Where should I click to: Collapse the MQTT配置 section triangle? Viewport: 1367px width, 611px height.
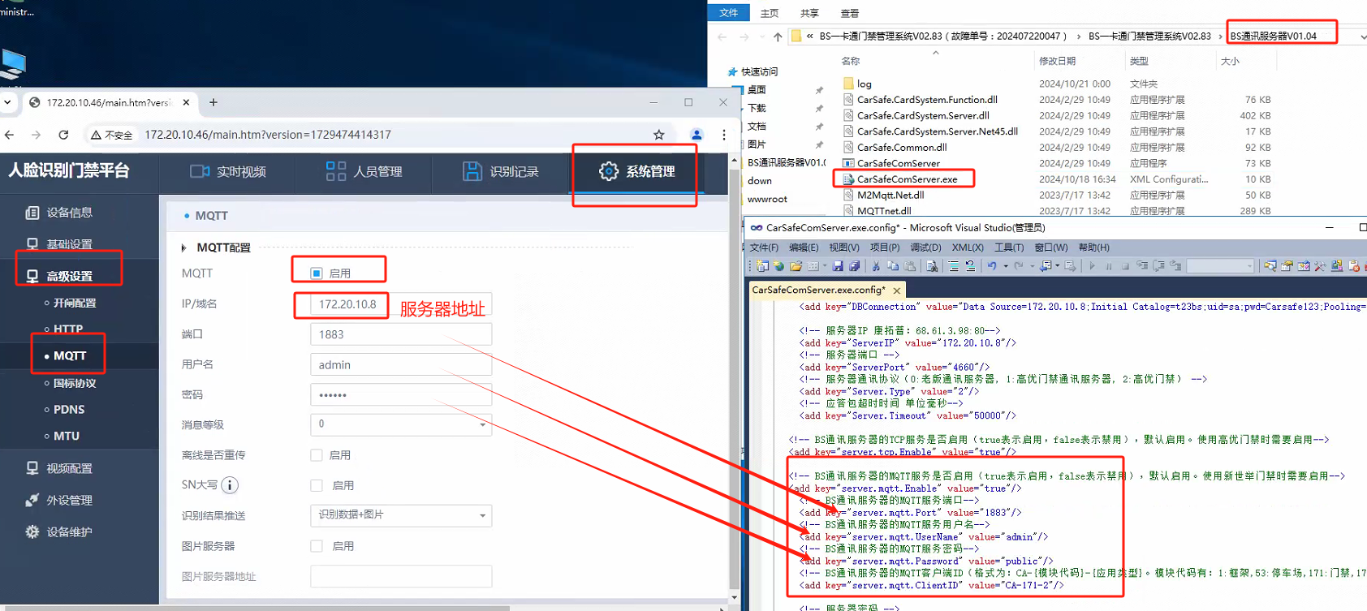184,247
